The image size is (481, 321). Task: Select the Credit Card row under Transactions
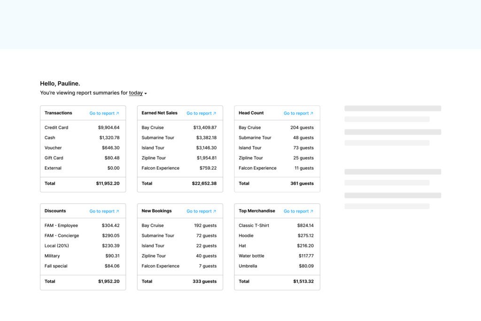tap(83, 127)
